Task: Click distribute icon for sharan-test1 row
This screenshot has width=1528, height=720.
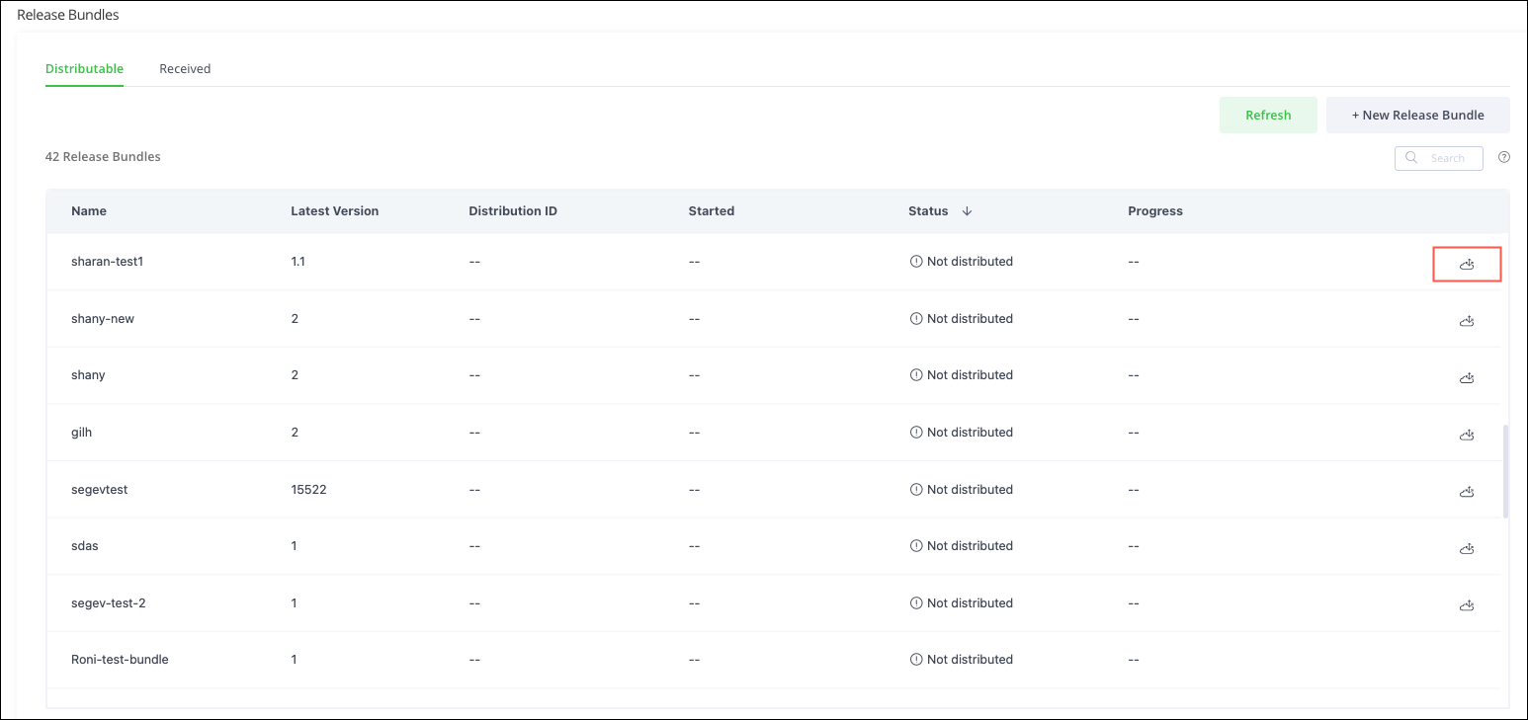Action: [1467, 264]
